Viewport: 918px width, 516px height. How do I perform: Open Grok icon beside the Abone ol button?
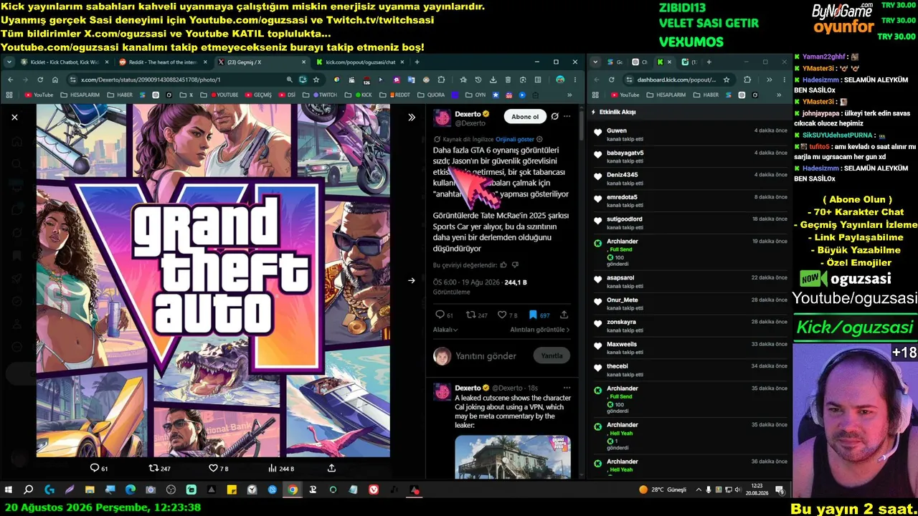pyautogui.click(x=554, y=116)
